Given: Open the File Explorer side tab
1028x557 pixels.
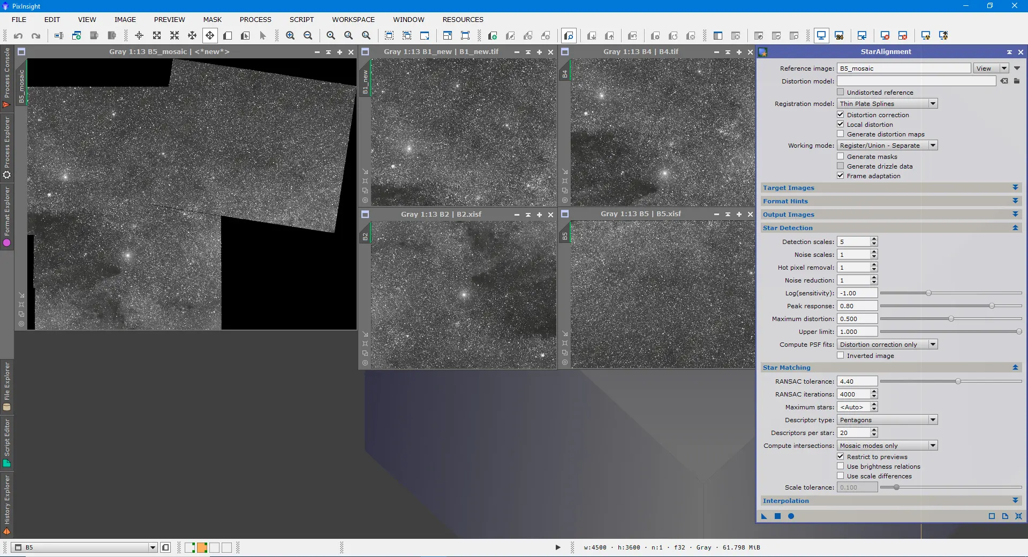Looking at the screenshot, I should click(x=7, y=386).
